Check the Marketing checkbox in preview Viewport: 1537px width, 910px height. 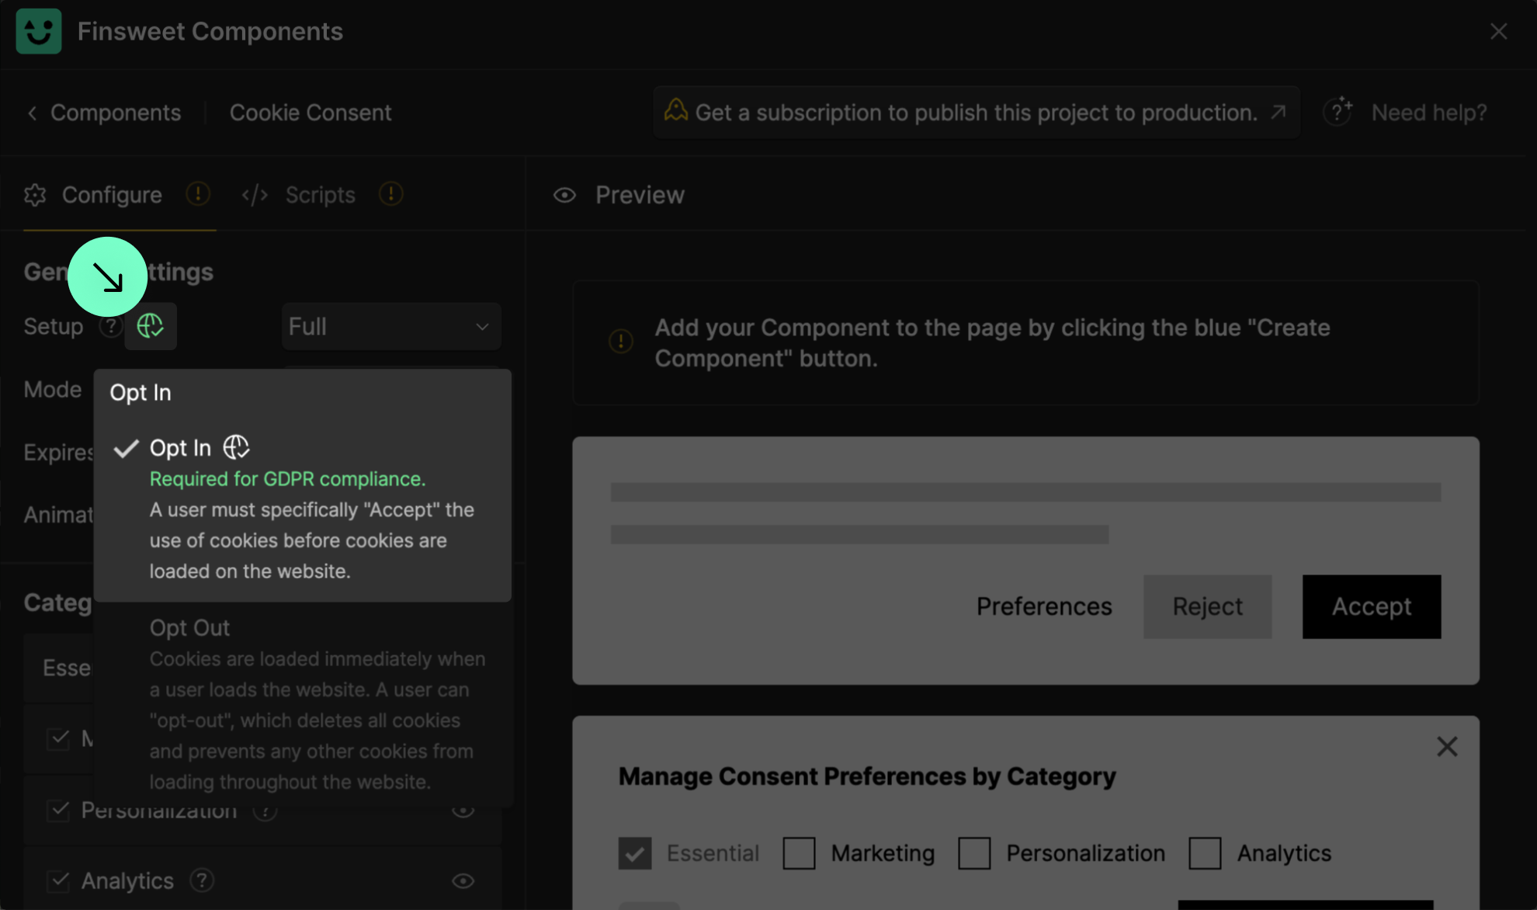[x=799, y=853]
